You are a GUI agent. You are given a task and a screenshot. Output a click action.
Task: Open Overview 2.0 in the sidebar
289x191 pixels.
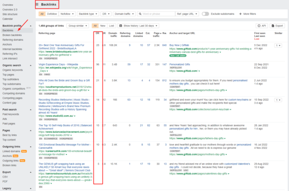coord(10,10)
